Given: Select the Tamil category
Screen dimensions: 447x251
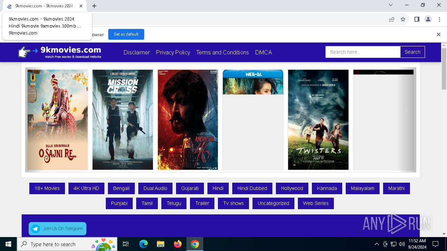Looking at the screenshot, I should tap(147, 203).
